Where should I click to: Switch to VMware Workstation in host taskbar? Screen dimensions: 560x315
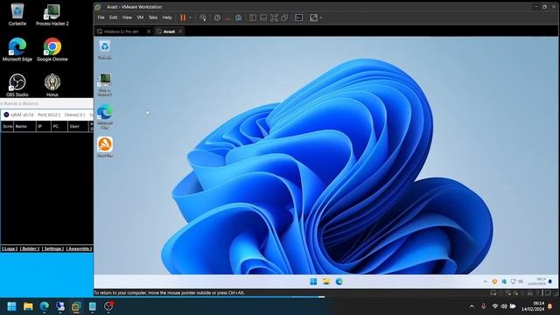pos(76,306)
